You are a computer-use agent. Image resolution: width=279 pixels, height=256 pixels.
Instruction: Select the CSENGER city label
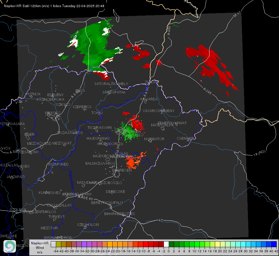[185, 138]
